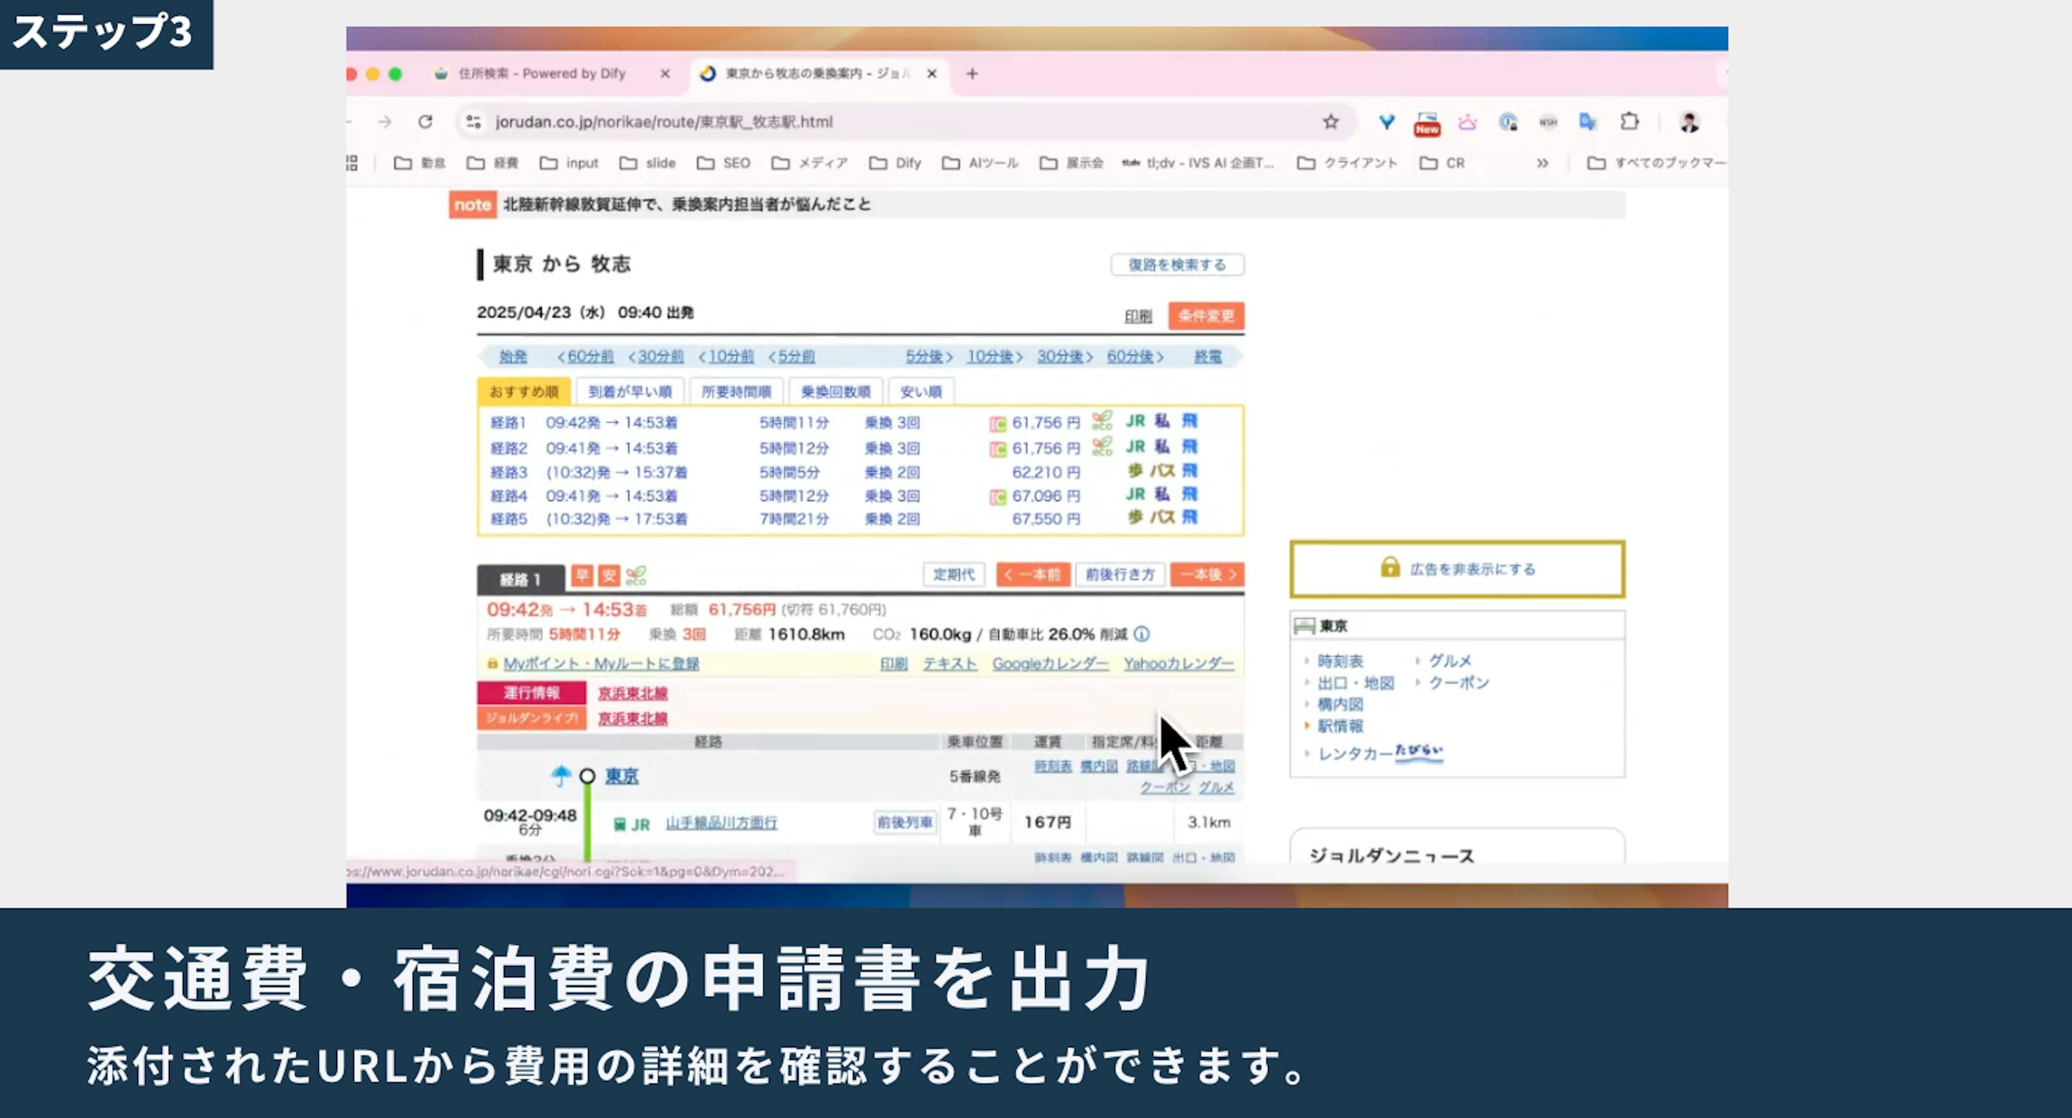Image resolution: width=2072 pixels, height=1118 pixels.
Task: Click the » bookmark overflow chevron
Action: click(x=1544, y=162)
